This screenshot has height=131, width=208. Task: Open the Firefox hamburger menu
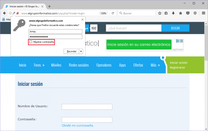click(203, 13)
